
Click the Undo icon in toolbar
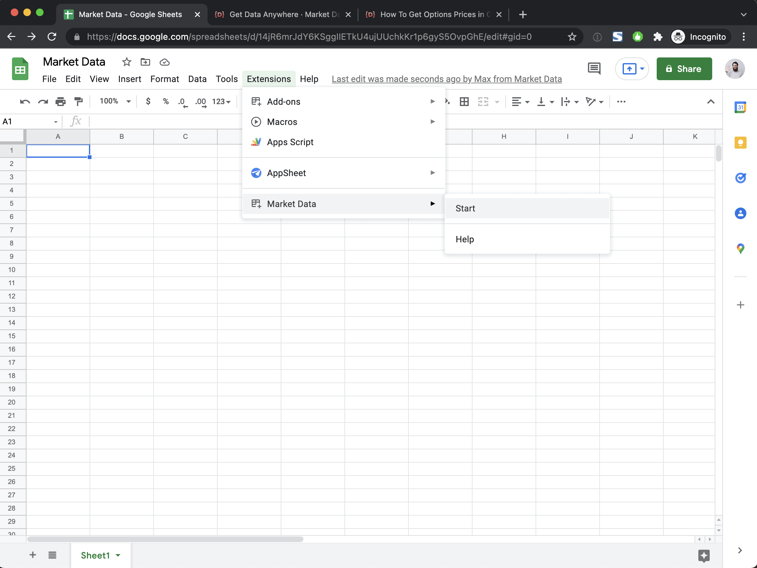pyautogui.click(x=25, y=102)
